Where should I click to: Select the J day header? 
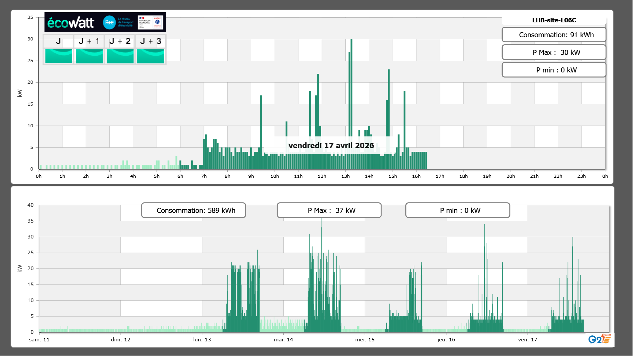pyautogui.click(x=58, y=41)
